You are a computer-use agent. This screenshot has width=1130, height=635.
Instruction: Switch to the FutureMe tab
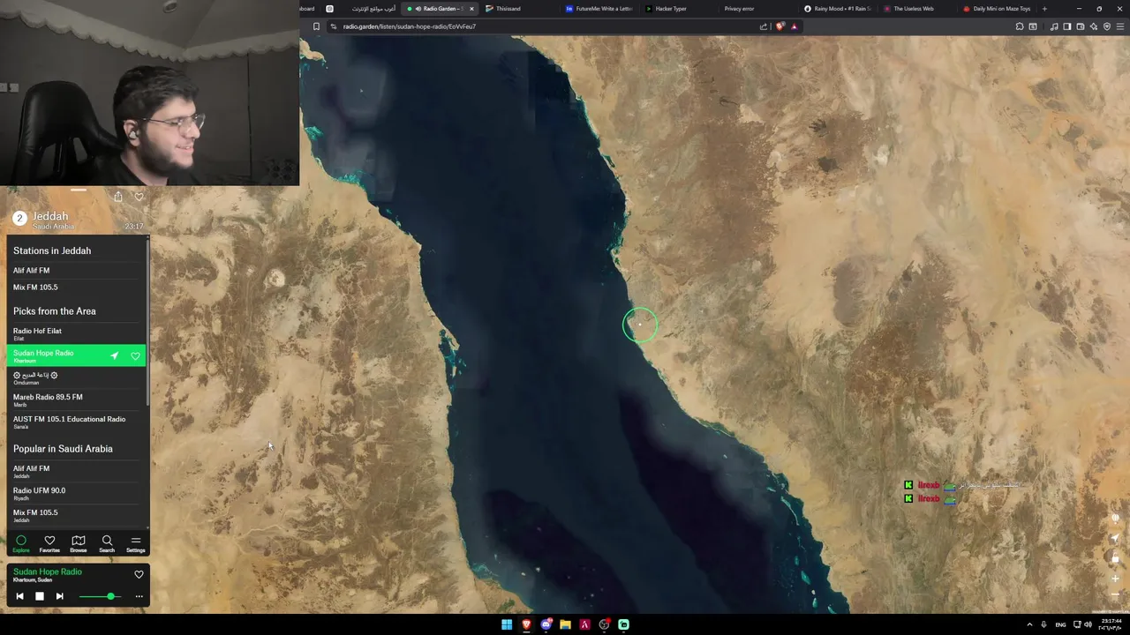point(600,9)
